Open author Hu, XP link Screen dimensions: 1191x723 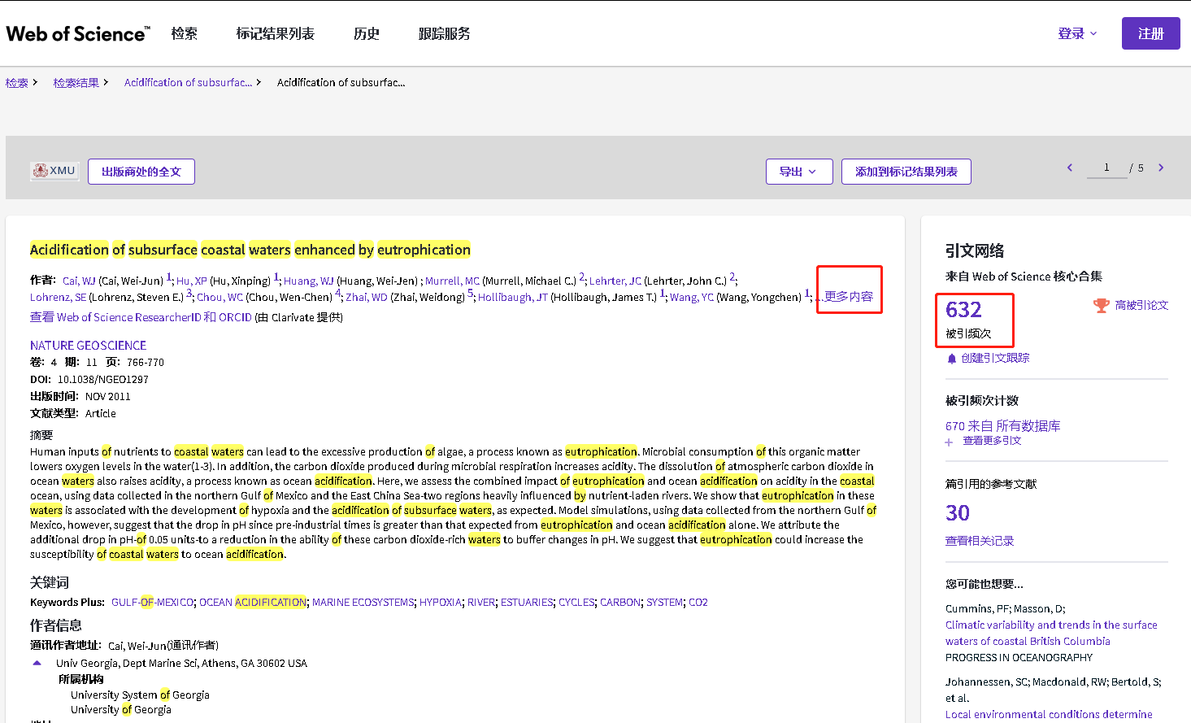click(x=192, y=281)
